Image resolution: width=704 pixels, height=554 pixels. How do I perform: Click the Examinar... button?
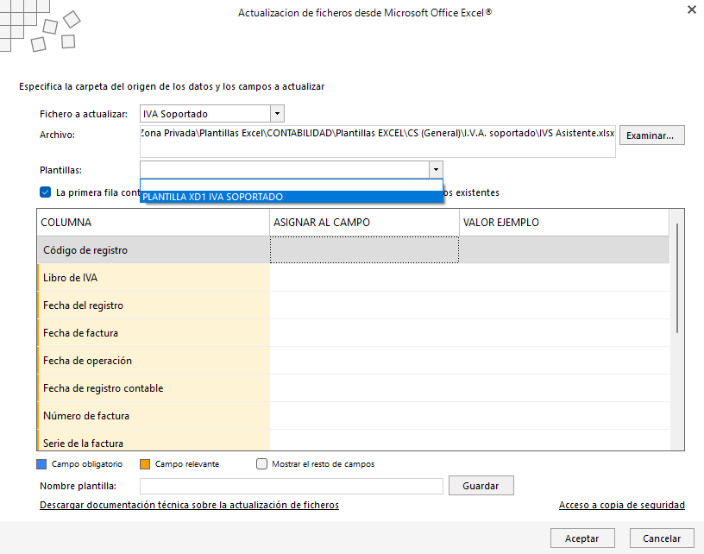click(652, 135)
